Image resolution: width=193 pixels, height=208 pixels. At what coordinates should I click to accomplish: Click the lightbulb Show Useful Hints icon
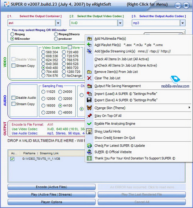(90, 131)
